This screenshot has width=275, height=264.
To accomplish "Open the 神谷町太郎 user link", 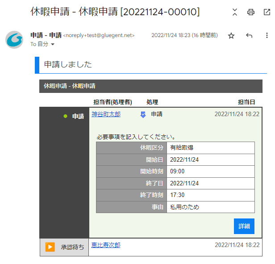I will 106,114.
